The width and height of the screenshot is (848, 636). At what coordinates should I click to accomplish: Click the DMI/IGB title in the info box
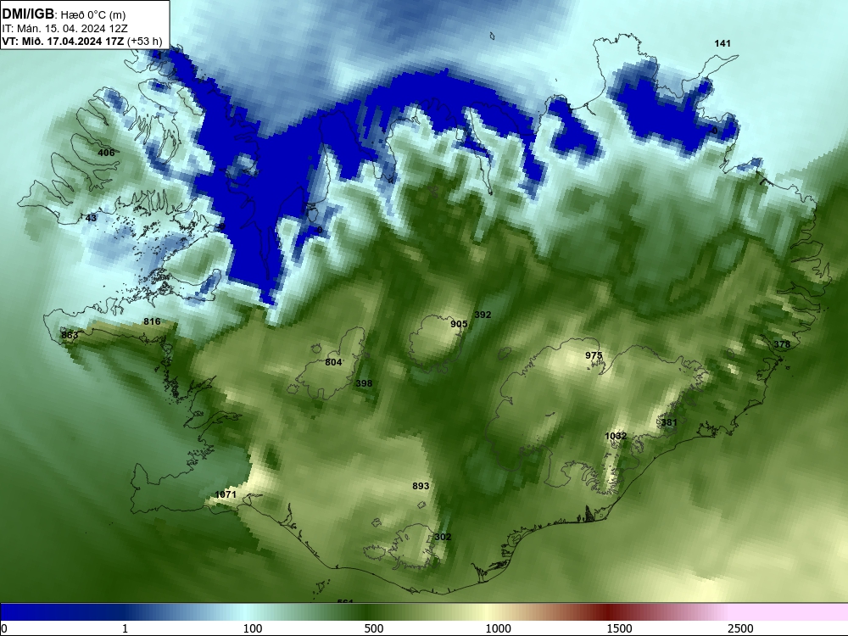click(28, 14)
